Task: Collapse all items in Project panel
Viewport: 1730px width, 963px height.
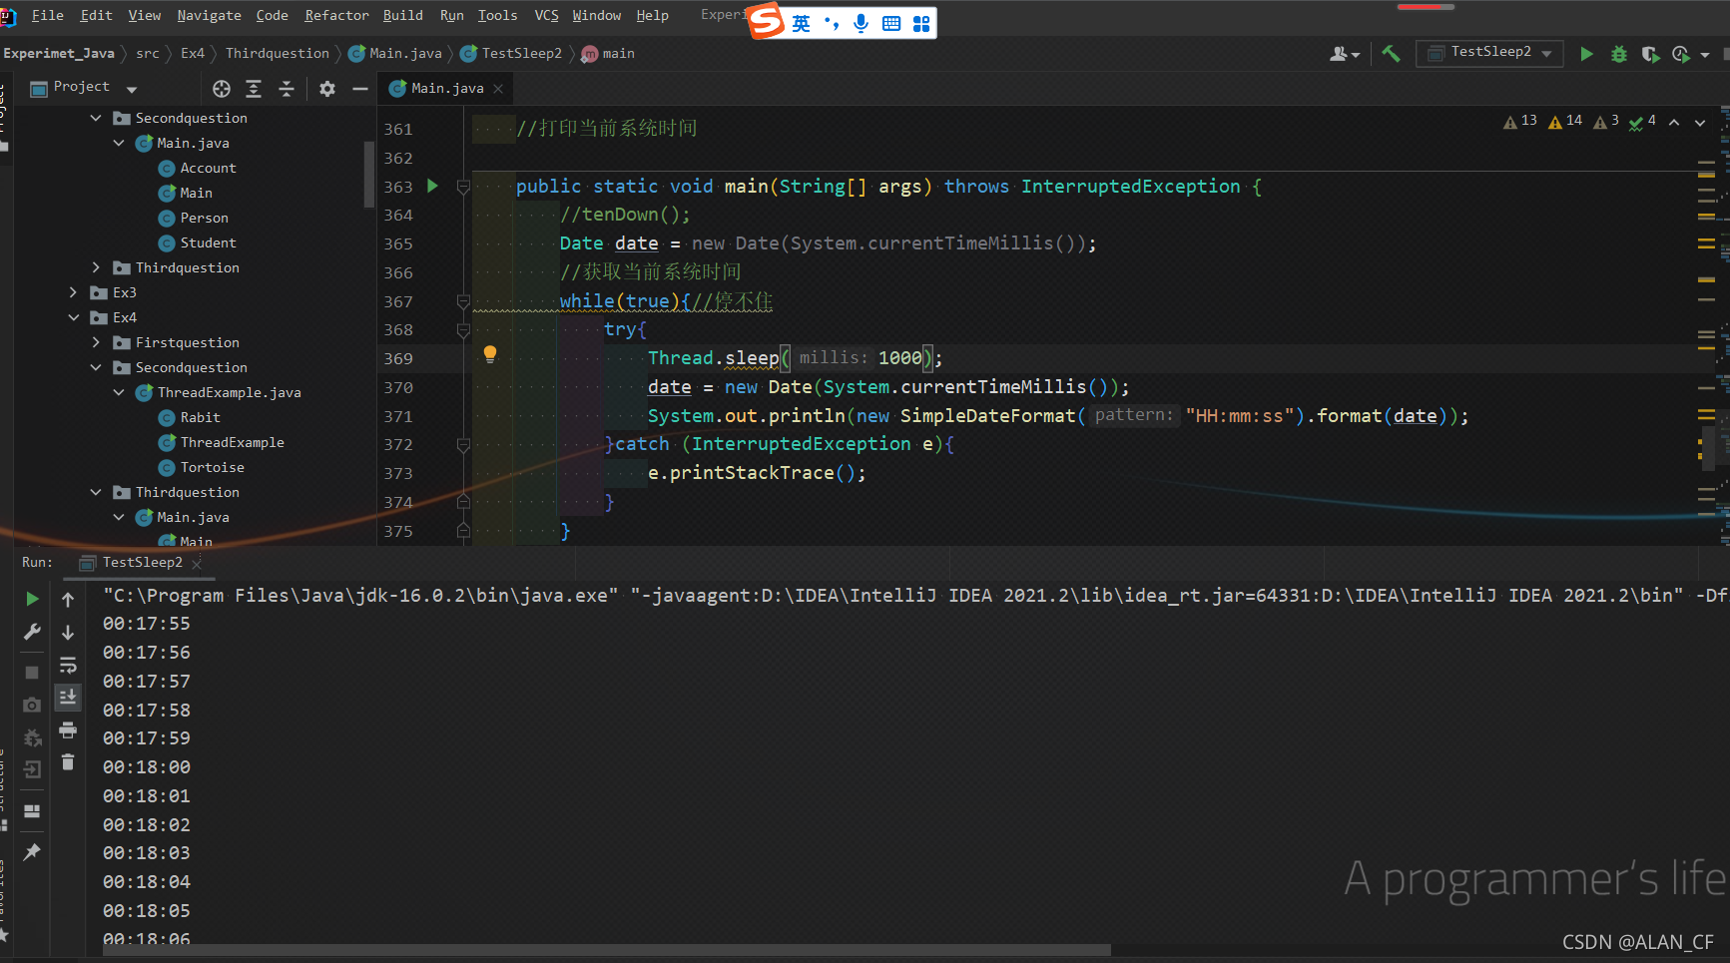Action: tap(287, 89)
